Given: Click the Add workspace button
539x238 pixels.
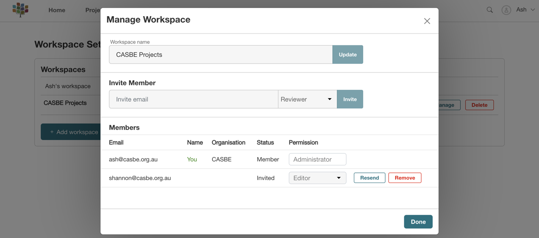Looking at the screenshot, I should tap(71, 132).
